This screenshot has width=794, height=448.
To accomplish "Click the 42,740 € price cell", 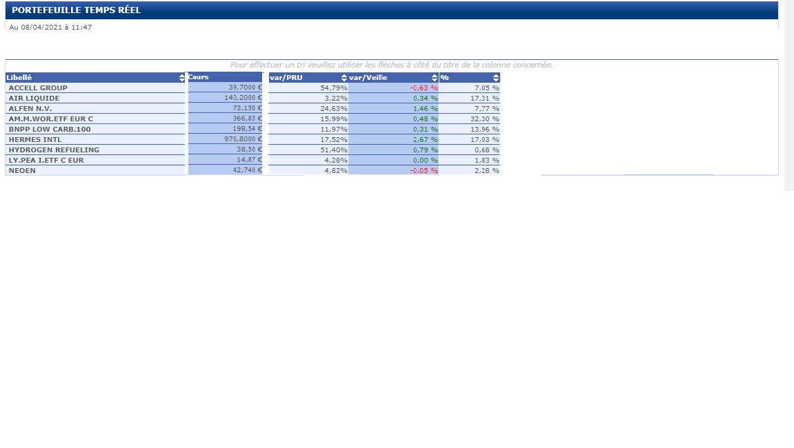I will pos(226,170).
